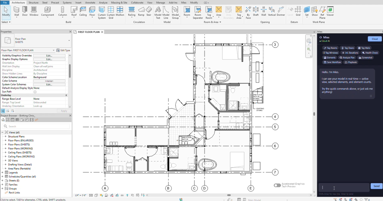
Task: Click the Grid datum tool
Action: point(298,11)
